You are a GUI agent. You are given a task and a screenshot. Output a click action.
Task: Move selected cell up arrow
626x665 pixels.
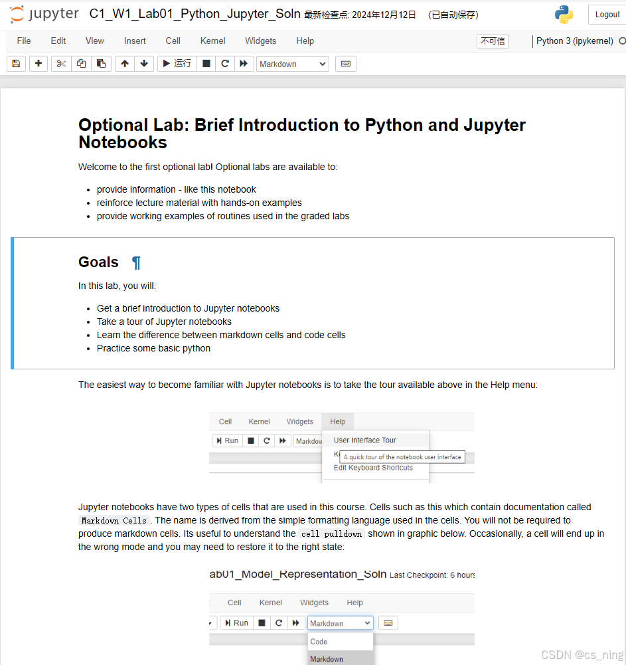coord(125,64)
